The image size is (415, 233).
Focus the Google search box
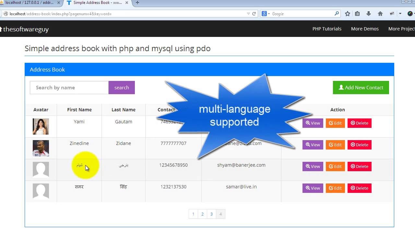[x=302, y=14]
